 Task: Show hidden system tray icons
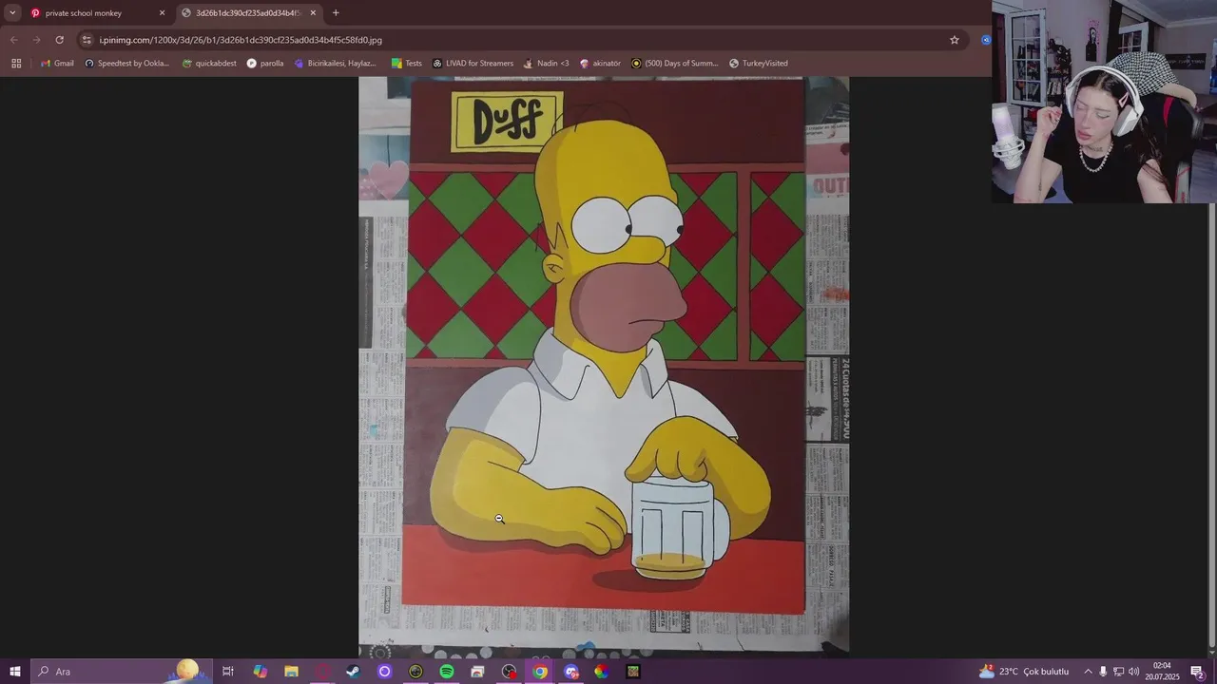tap(1089, 672)
